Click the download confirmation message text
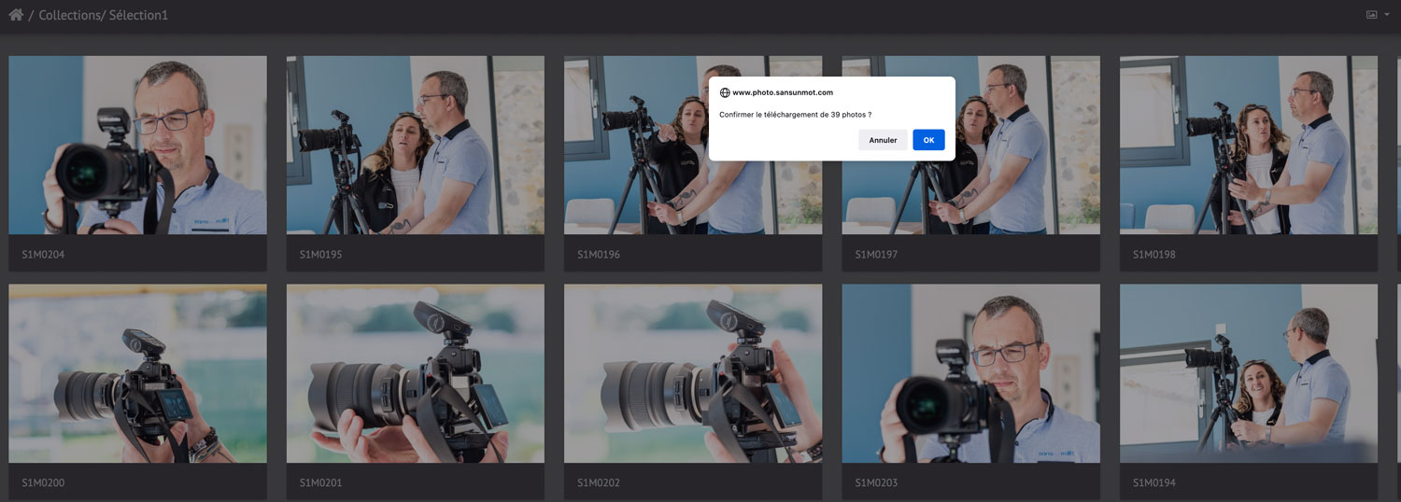Screen dimensions: 1401x502 [x=795, y=114]
